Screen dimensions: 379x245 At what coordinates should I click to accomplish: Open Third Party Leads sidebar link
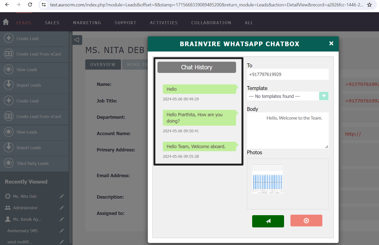(32, 163)
